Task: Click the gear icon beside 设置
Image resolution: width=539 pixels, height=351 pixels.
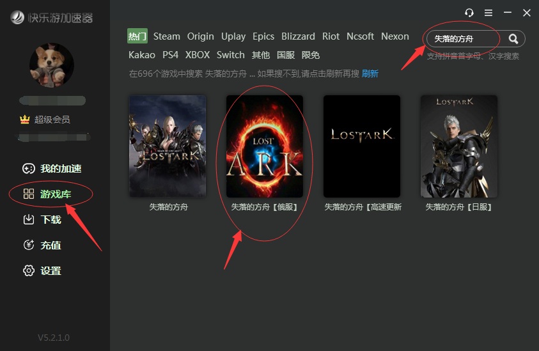Action: 29,270
